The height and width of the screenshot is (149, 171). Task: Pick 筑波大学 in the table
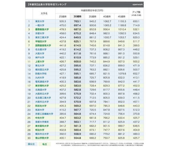(40, 110)
